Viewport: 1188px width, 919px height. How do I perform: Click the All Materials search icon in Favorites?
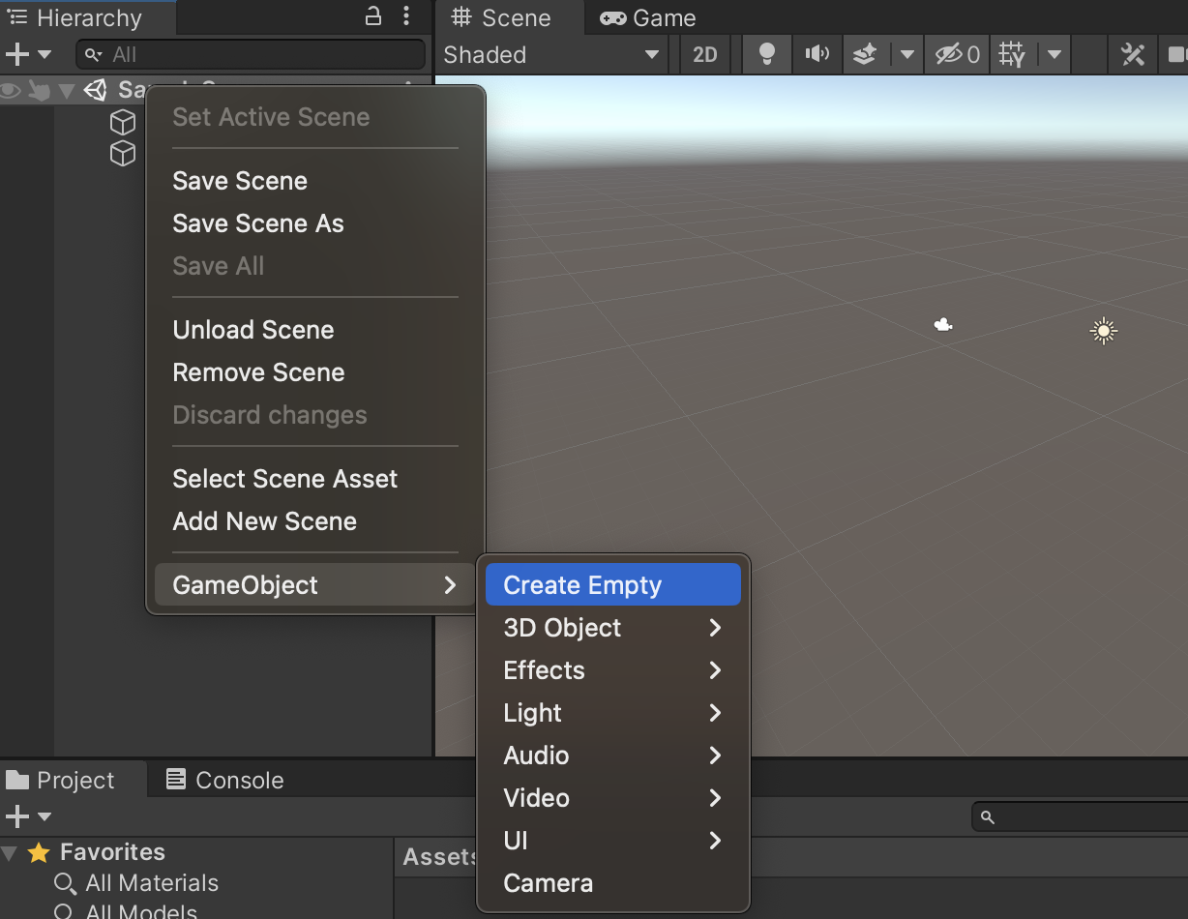pos(65,883)
